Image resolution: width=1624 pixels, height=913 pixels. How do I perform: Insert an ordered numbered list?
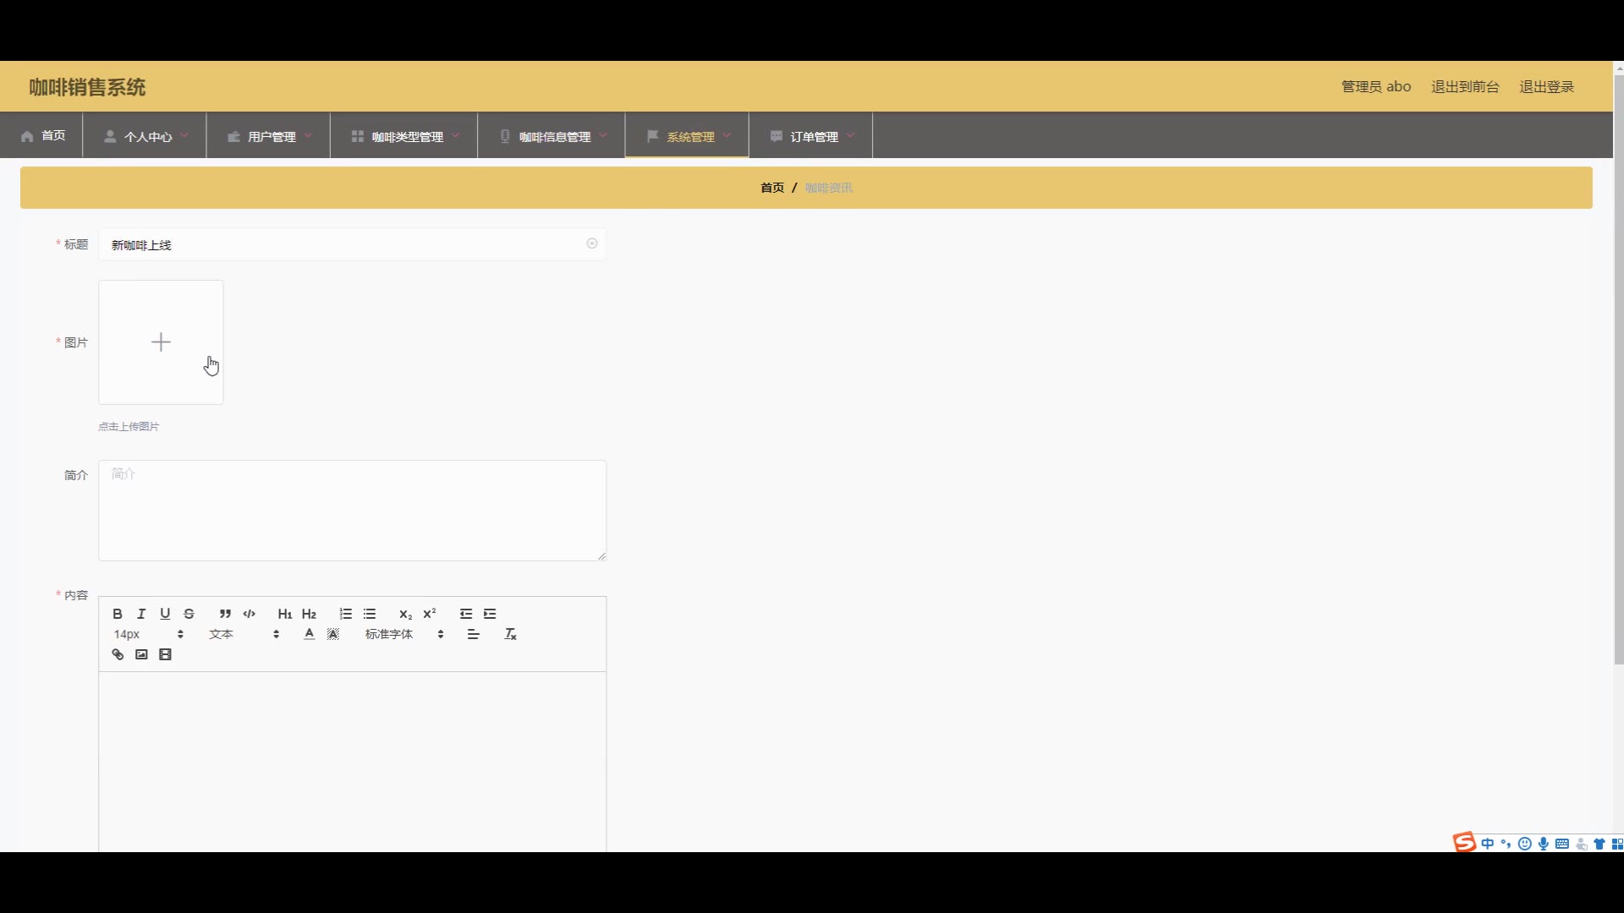pos(345,614)
